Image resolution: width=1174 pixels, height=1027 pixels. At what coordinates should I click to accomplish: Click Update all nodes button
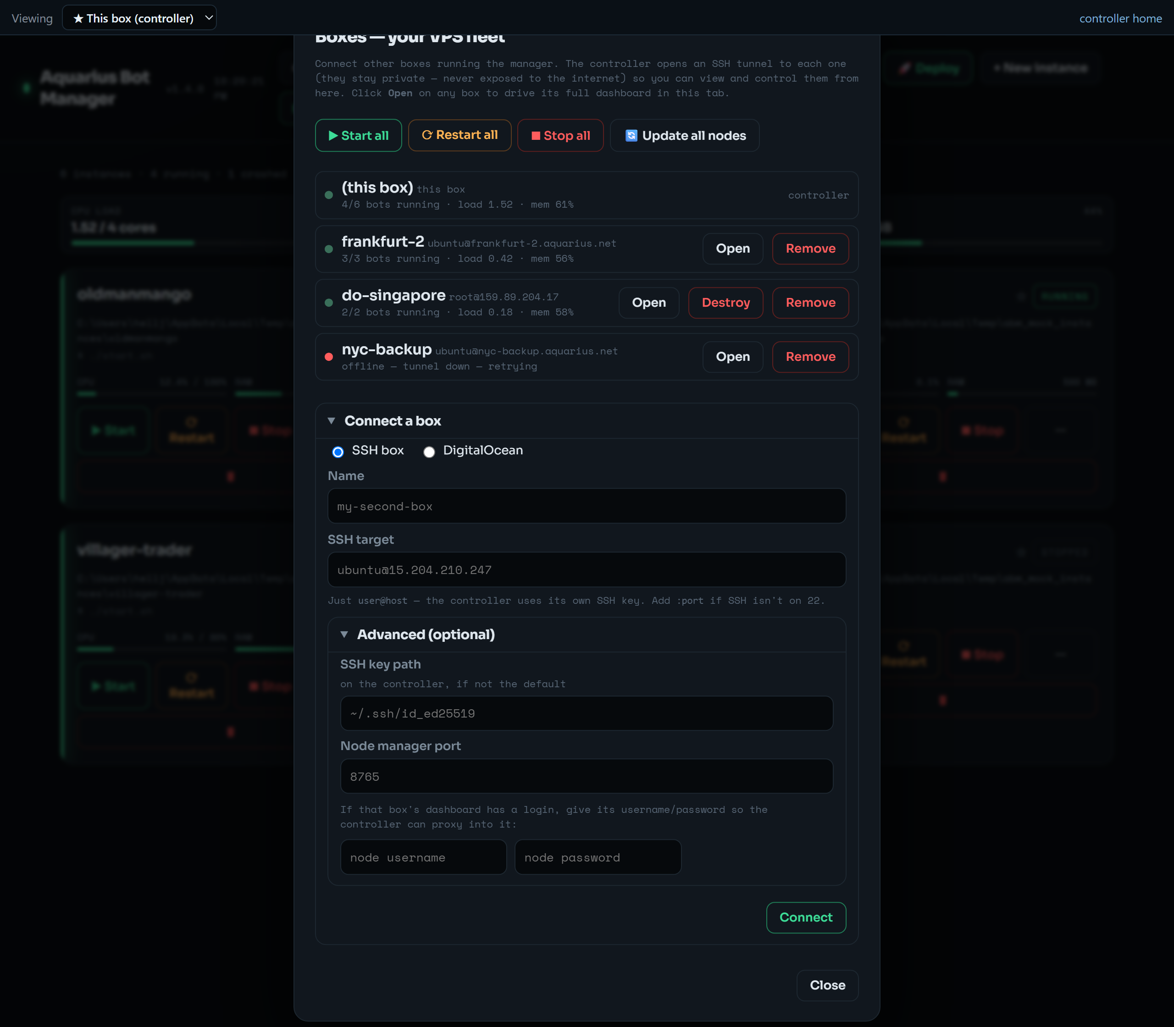pyautogui.click(x=684, y=135)
